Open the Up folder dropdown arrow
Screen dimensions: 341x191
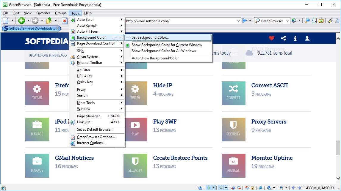tap(56, 20)
